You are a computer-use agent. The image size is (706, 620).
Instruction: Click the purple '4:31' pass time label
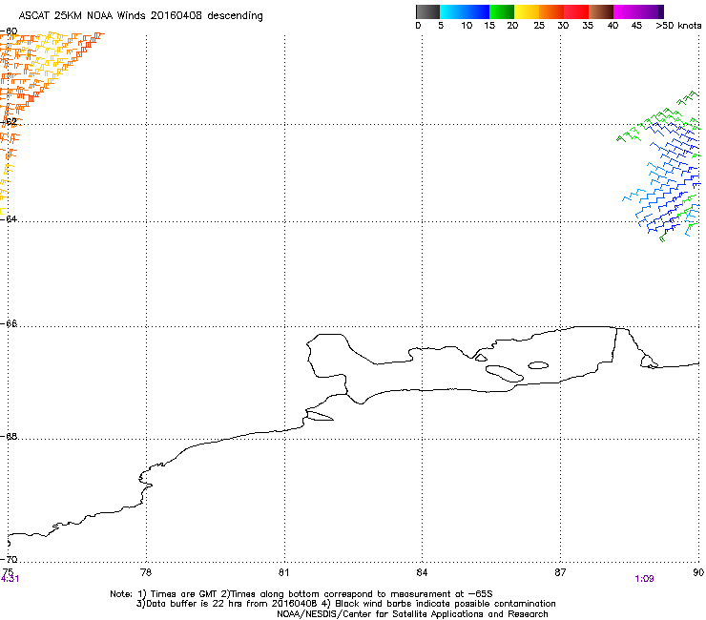(x=10, y=579)
